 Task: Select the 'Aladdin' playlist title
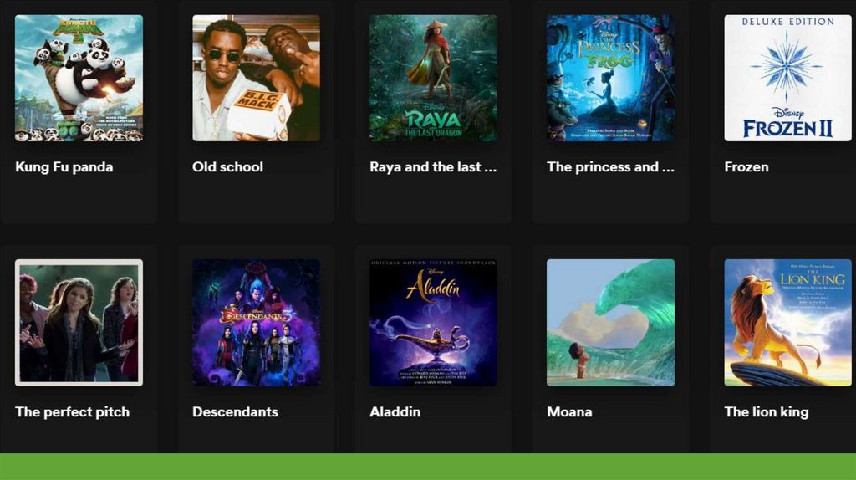tap(395, 411)
